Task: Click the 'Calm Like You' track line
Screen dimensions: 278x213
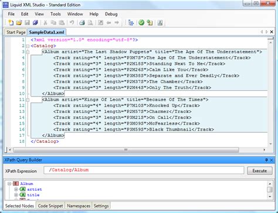Action: pos(131,70)
